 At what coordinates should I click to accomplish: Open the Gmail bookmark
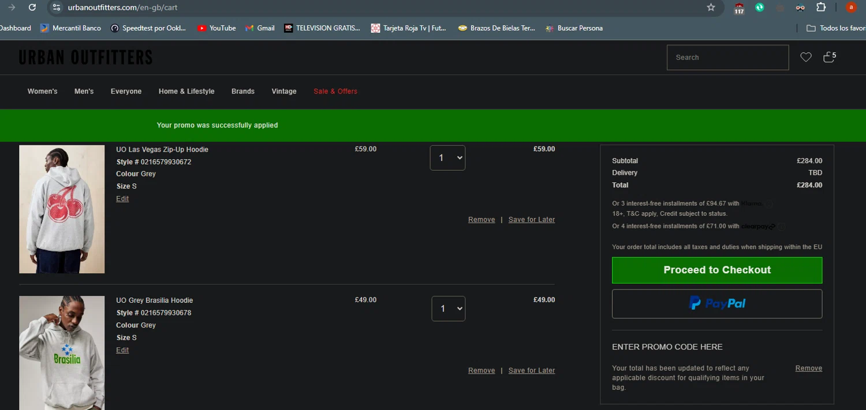point(260,28)
